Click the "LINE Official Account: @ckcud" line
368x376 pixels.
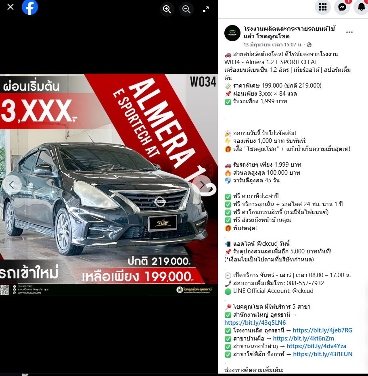[x=269, y=291]
